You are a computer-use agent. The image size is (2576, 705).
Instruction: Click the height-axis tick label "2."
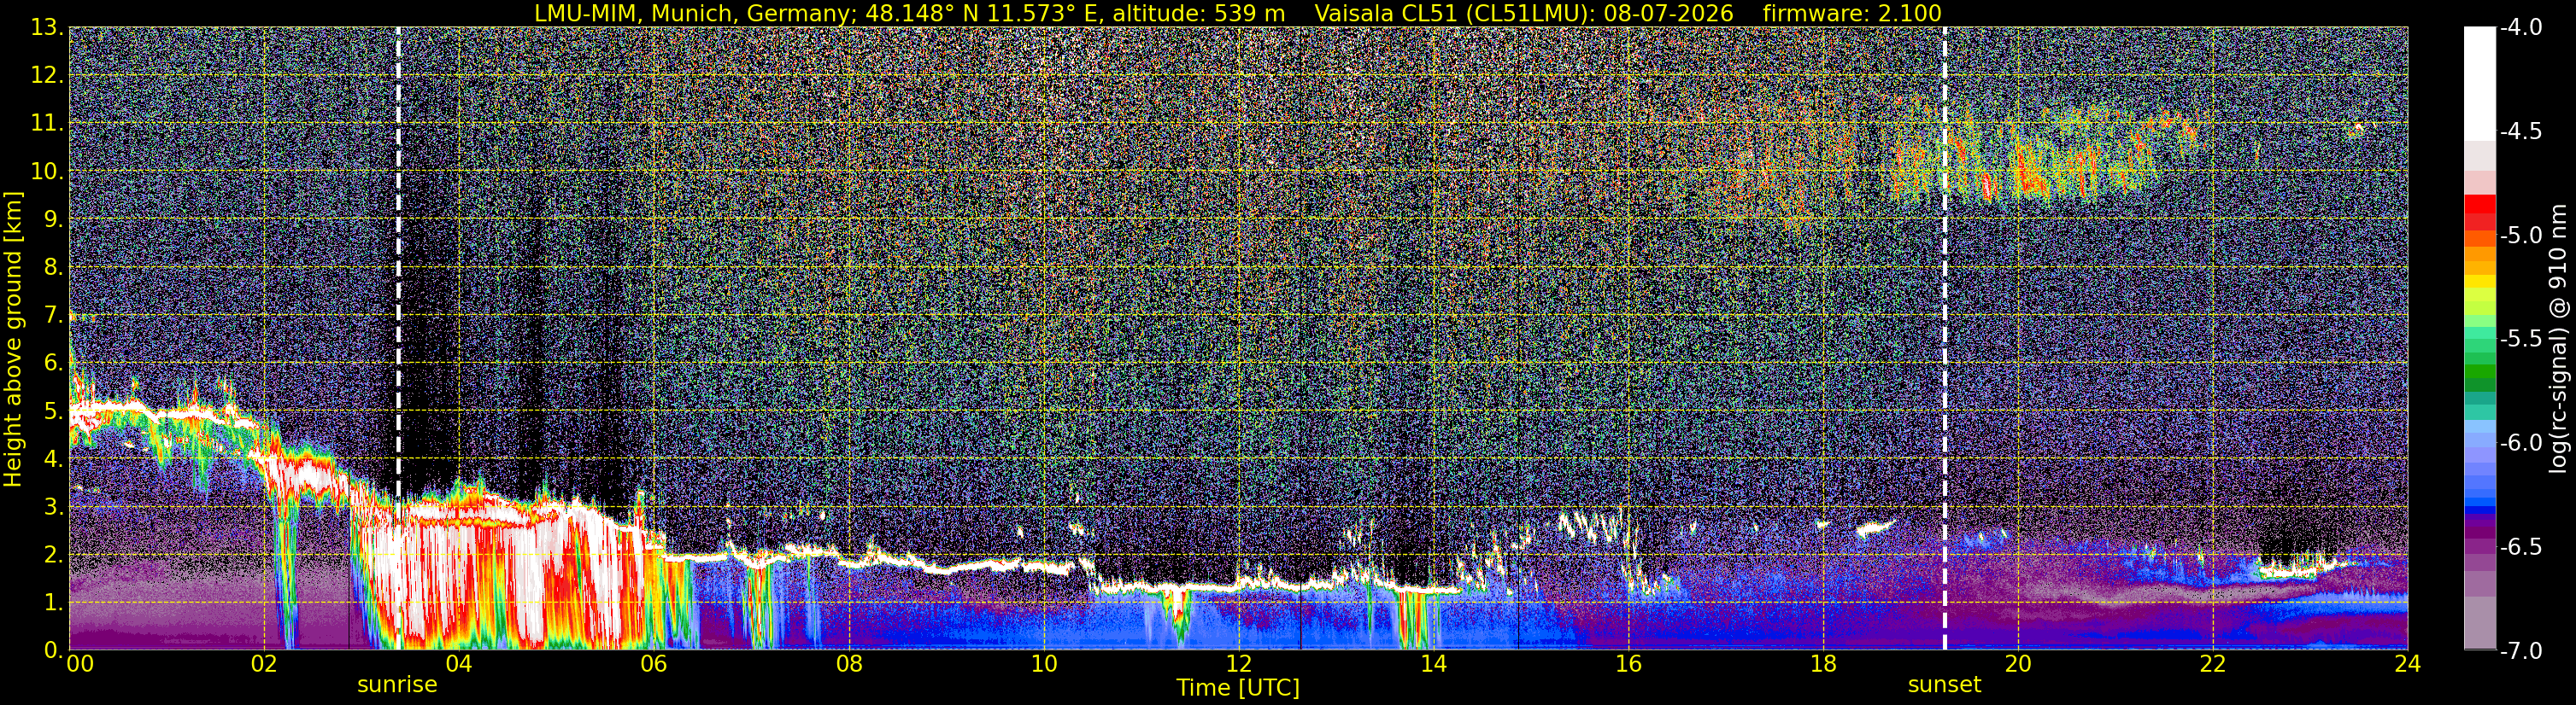pyautogui.click(x=53, y=554)
